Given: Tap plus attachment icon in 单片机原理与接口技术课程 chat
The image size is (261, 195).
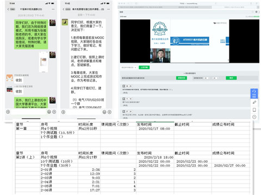Looking at the screenshot, I should [x=109, y=112].
